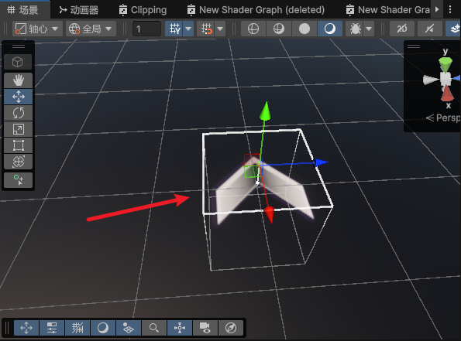
Task: Click the debug draw mode bug icon
Action: tap(355, 29)
